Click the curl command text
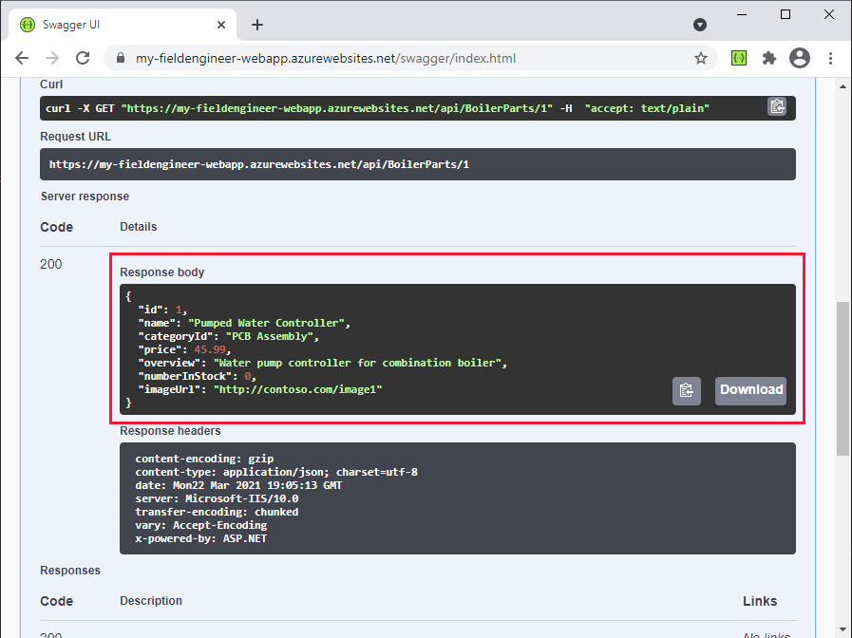Image resolution: width=852 pixels, height=638 pixels. [377, 108]
